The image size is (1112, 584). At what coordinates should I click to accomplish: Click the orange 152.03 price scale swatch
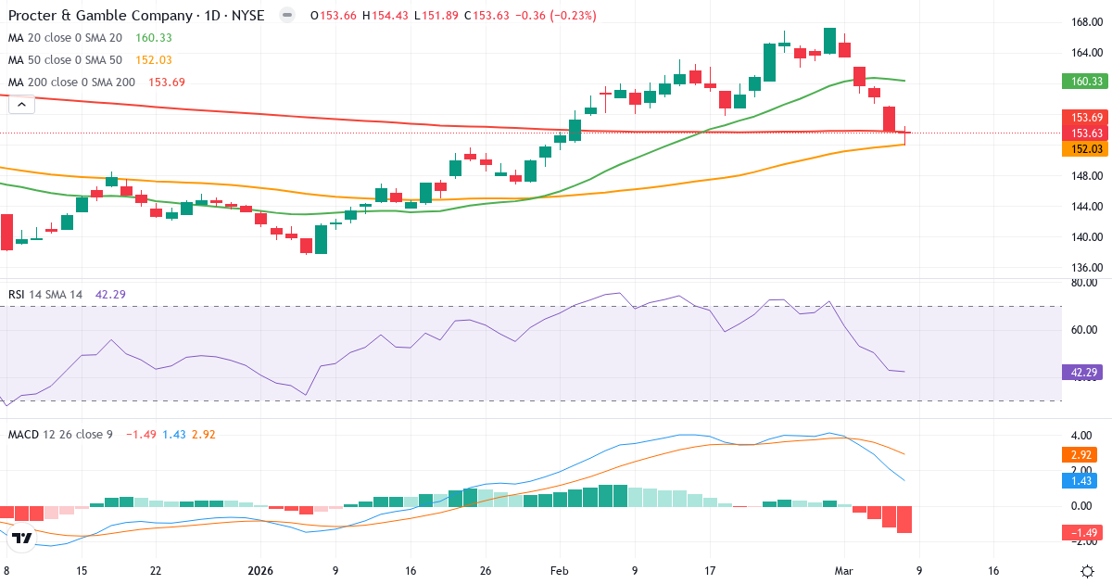pyautogui.click(x=1083, y=148)
